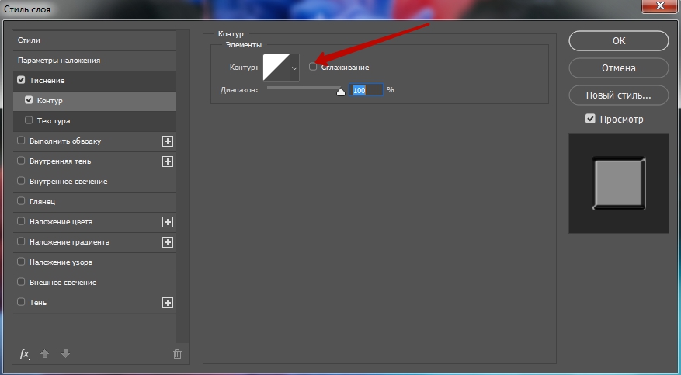Click the Диапазон slider handle

pyautogui.click(x=341, y=91)
